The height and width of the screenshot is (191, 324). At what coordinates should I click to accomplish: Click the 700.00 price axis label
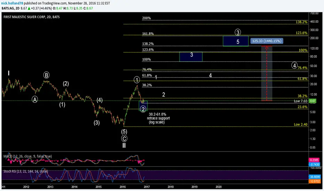(x=314, y=13)
